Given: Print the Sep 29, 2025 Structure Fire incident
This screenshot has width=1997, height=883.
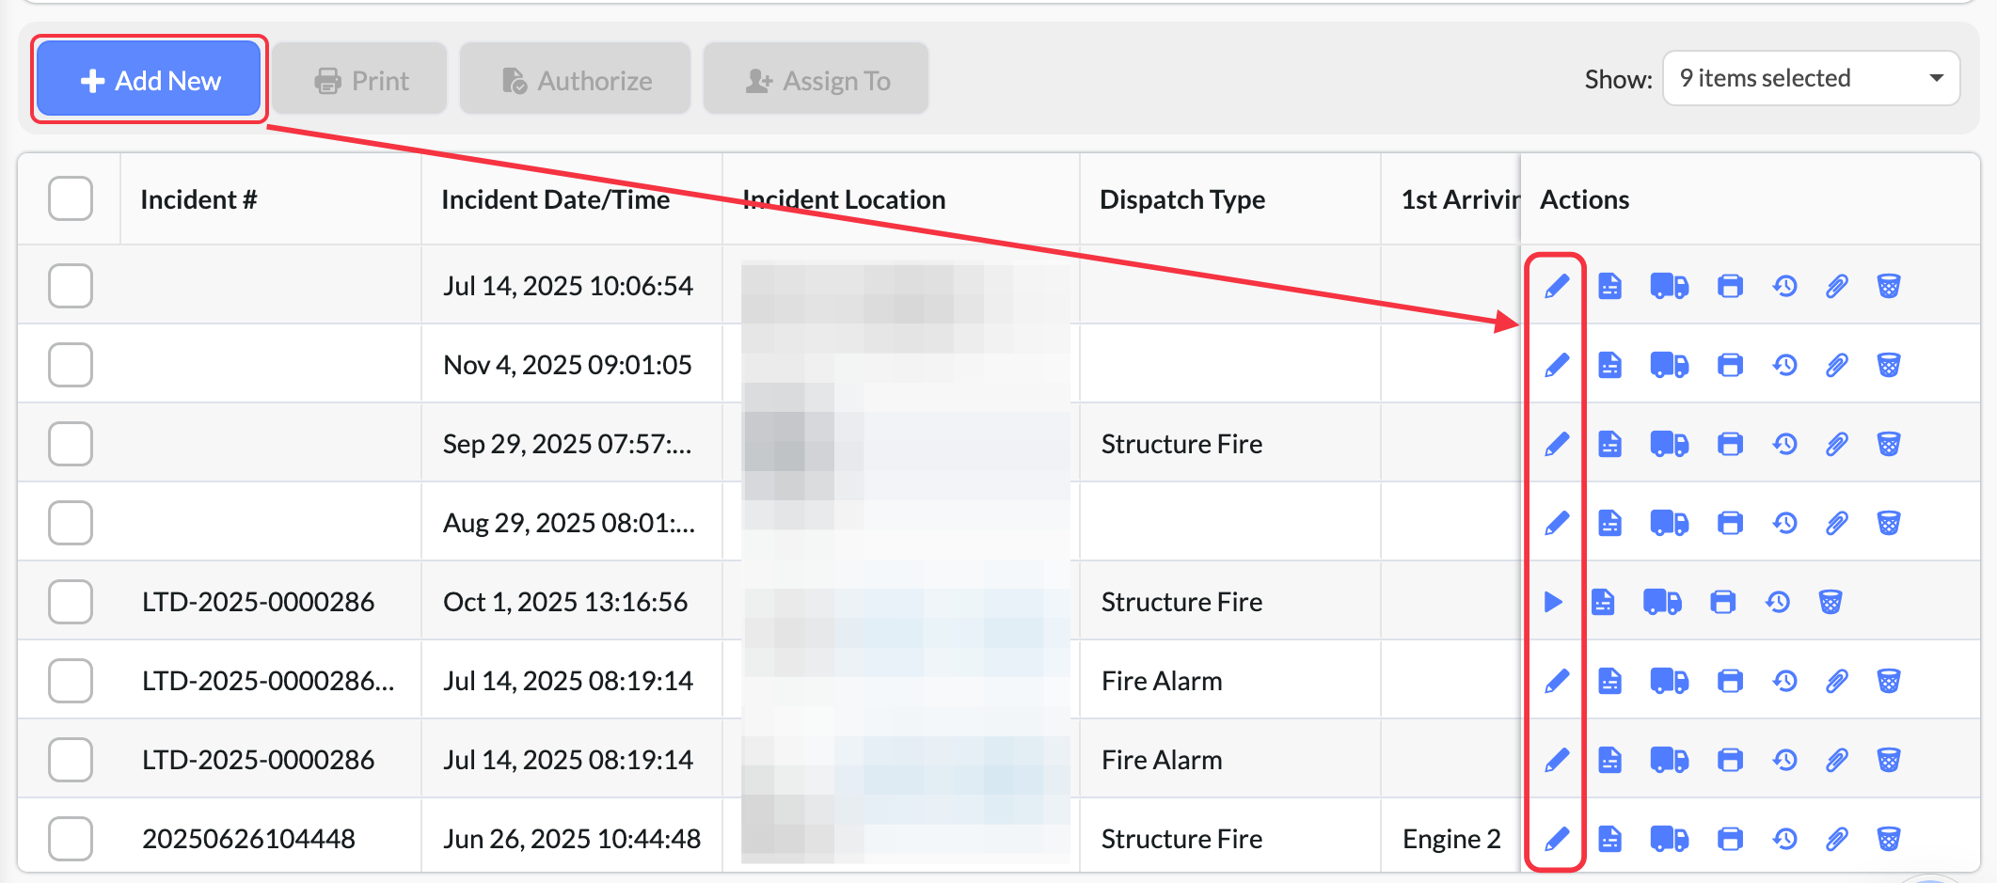Looking at the screenshot, I should pyautogui.click(x=1730, y=444).
